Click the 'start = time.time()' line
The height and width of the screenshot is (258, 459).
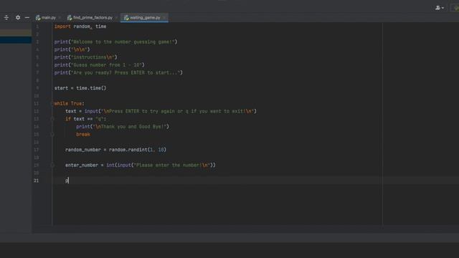tap(80, 88)
